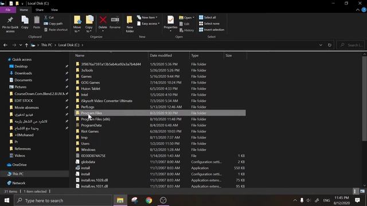Go back with the back arrow
The image size is (367, 206).
(x=5, y=45)
